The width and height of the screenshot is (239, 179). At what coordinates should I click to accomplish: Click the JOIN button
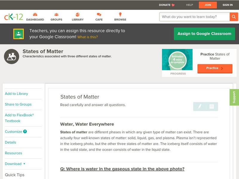(208, 5)
